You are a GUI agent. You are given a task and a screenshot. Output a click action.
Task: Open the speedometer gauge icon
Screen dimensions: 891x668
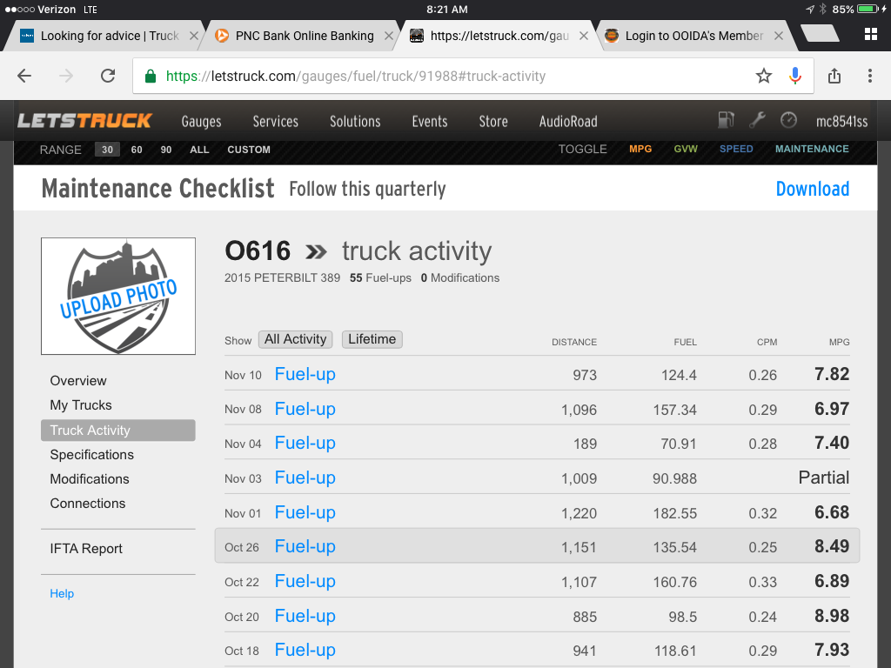pyautogui.click(x=788, y=120)
